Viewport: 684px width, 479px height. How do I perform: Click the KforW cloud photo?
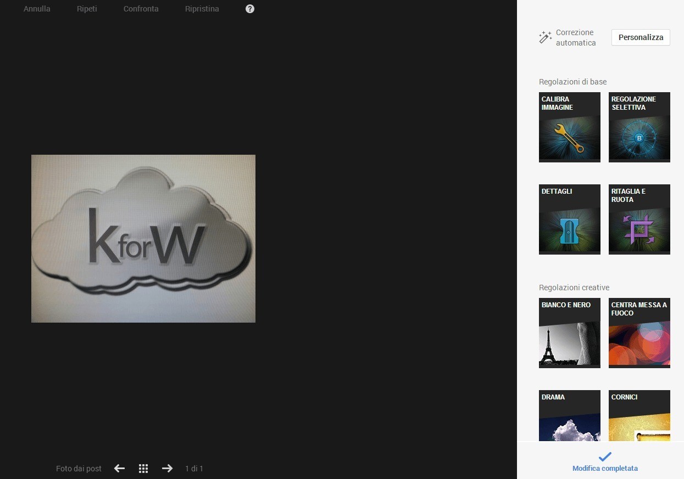coord(143,239)
